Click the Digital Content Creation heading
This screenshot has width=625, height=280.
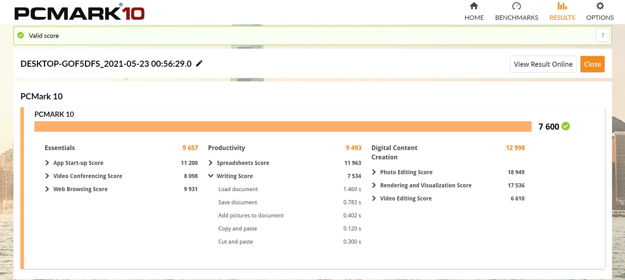394,152
